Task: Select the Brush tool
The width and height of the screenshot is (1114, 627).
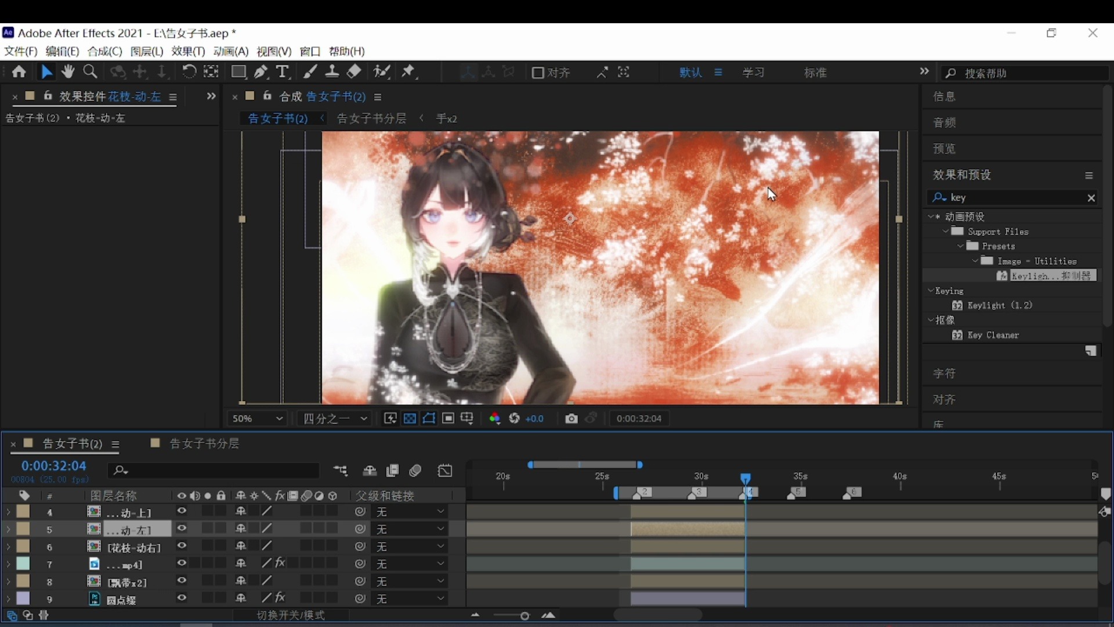Action: click(310, 72)
